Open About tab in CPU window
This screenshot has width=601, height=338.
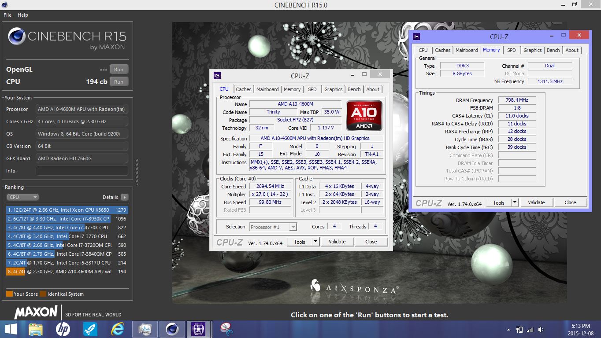[x=373, y=89]
